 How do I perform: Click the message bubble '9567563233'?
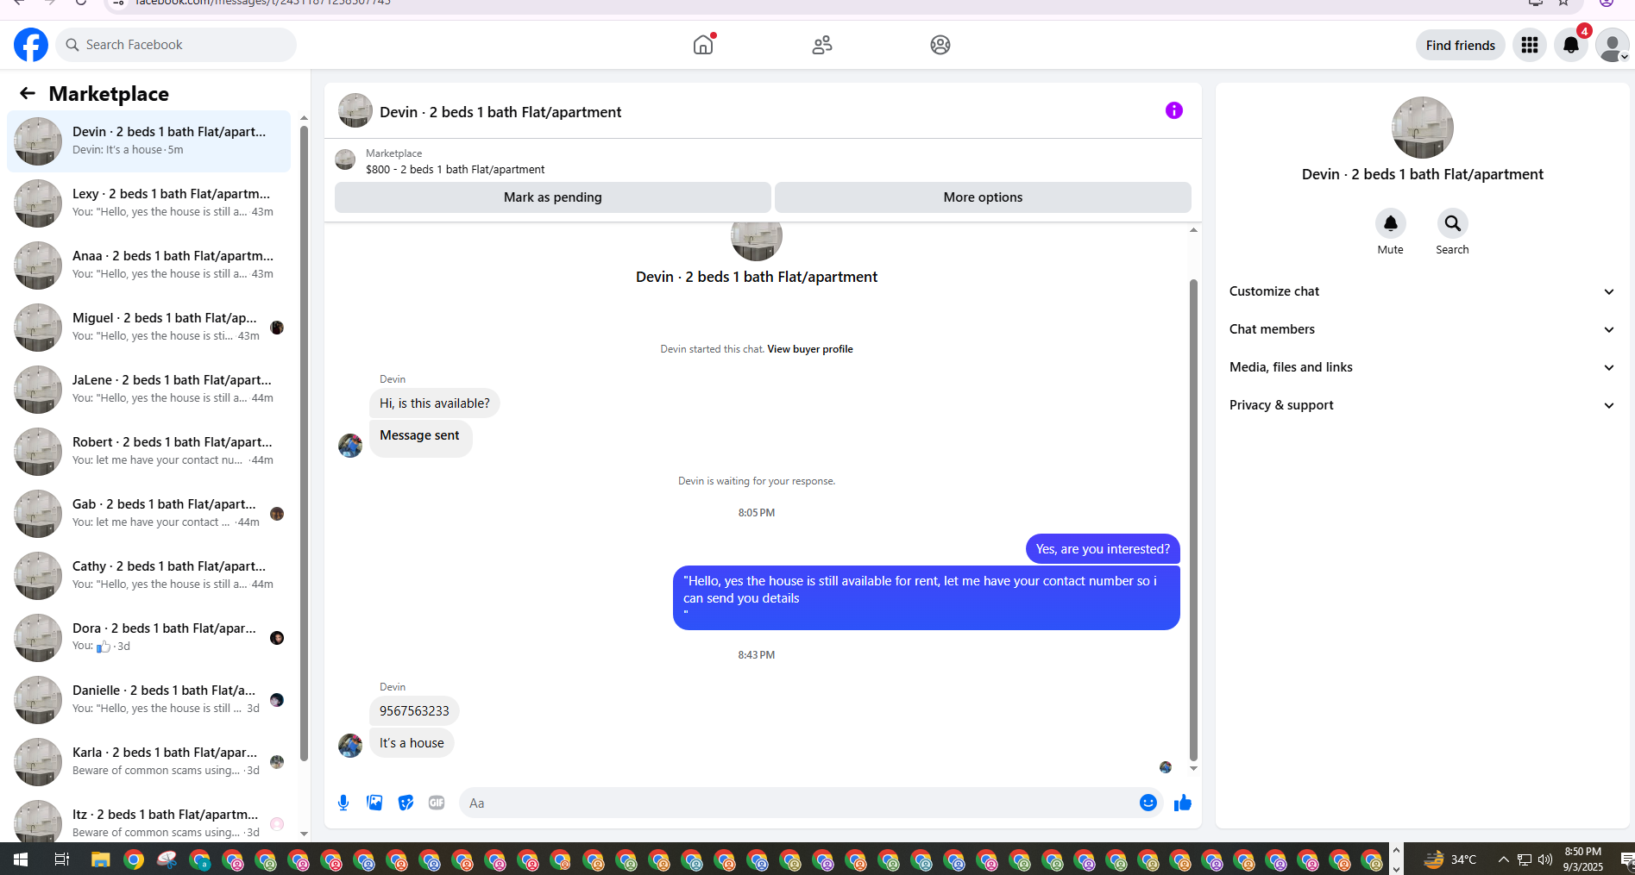414,711
